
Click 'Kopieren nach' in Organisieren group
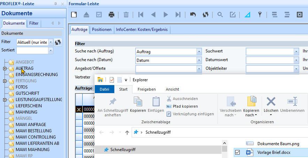251,106
